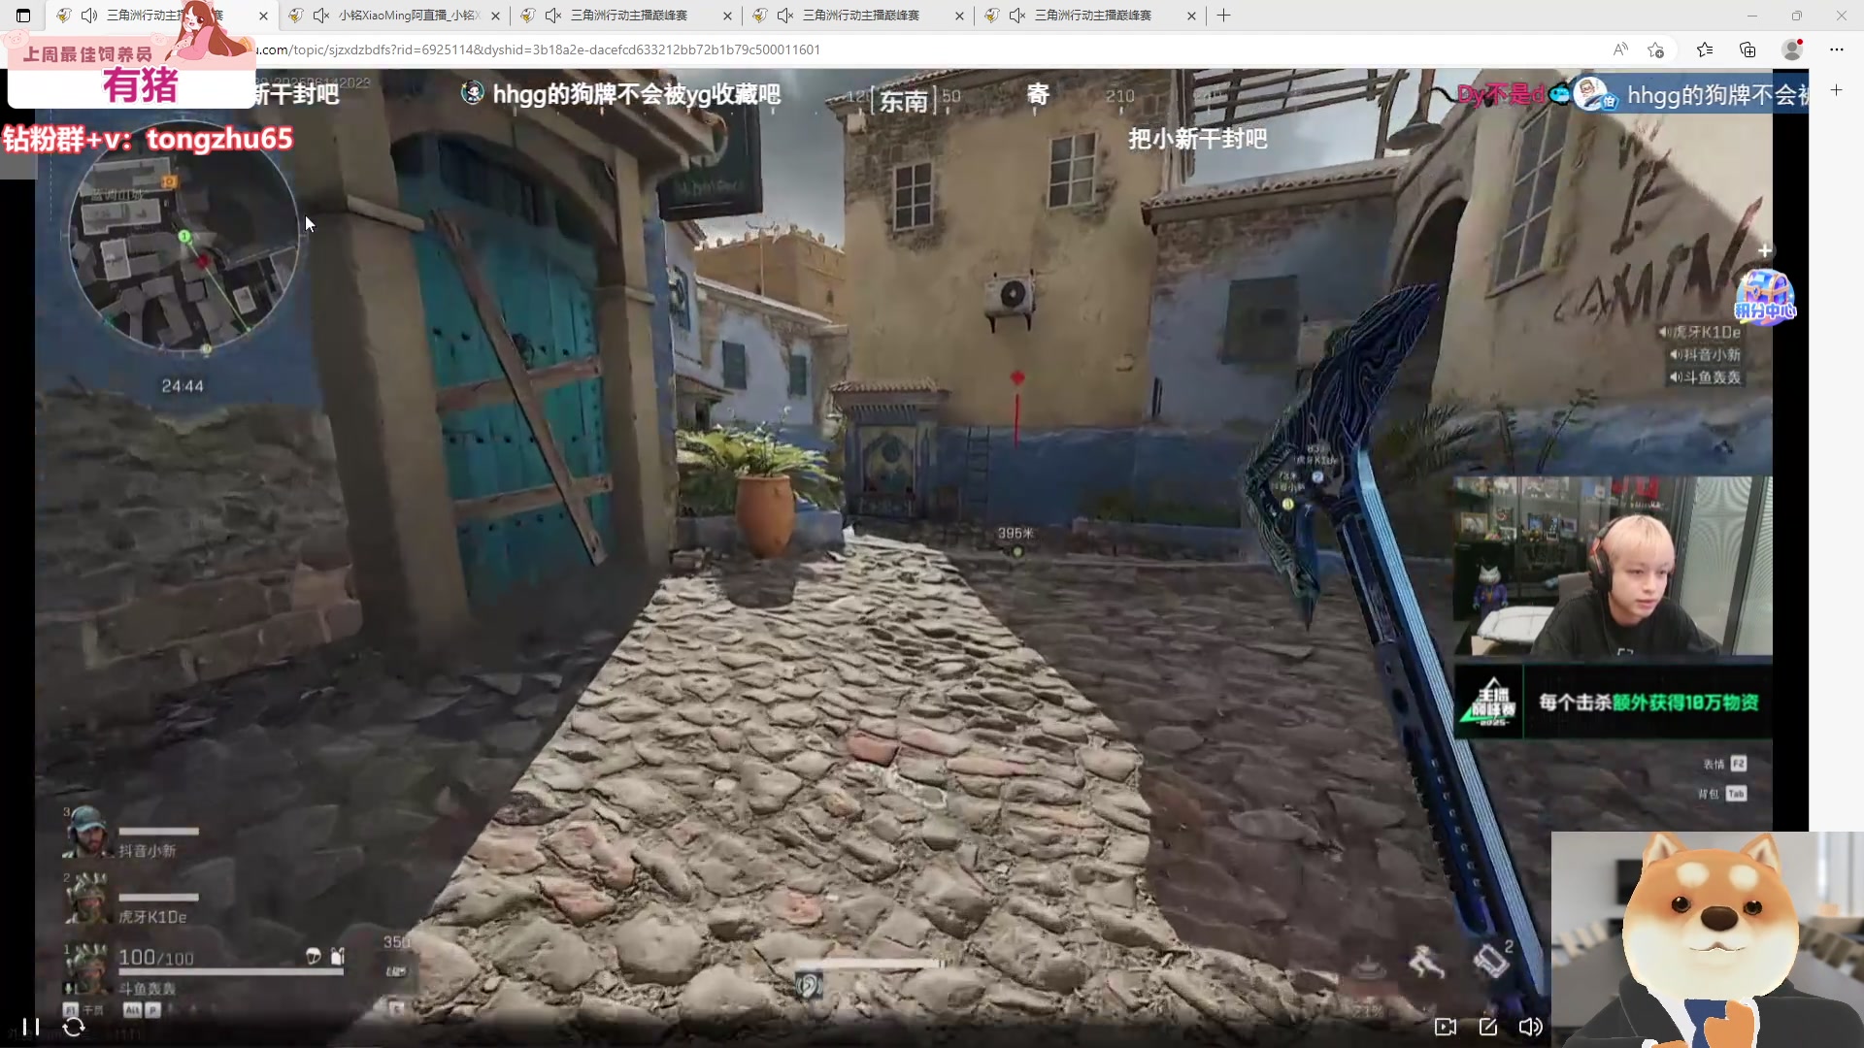Unmute the 小铭XiaoMing tab audio
This screenshot has height=1048, width=1864.
click(x=321, y=16)
